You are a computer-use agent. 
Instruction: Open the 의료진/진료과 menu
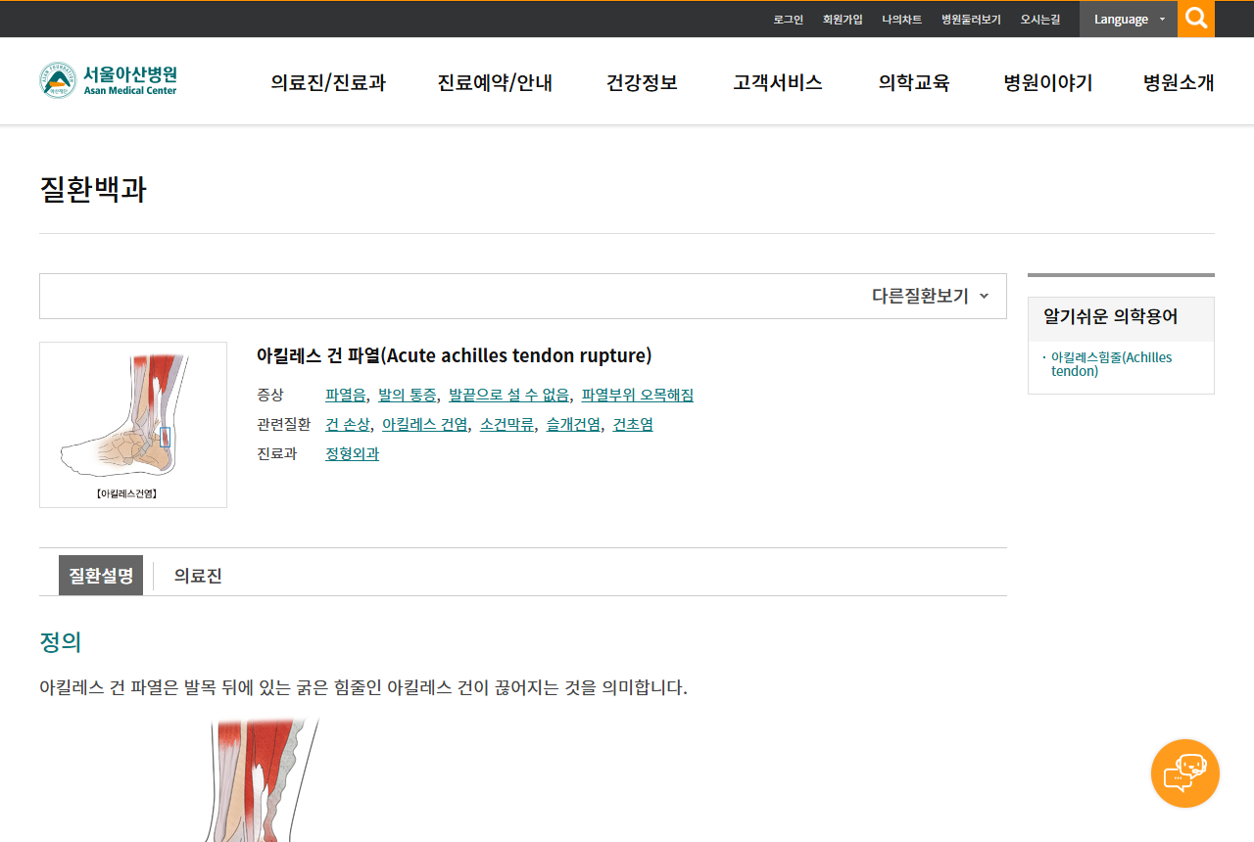[x=328, y=83]
